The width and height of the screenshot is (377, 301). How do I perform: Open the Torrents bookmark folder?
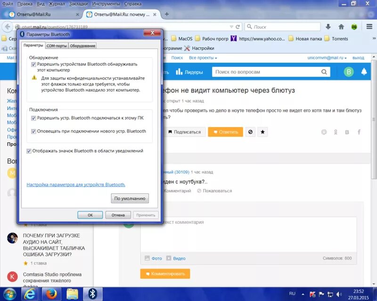tap(336, 39)
